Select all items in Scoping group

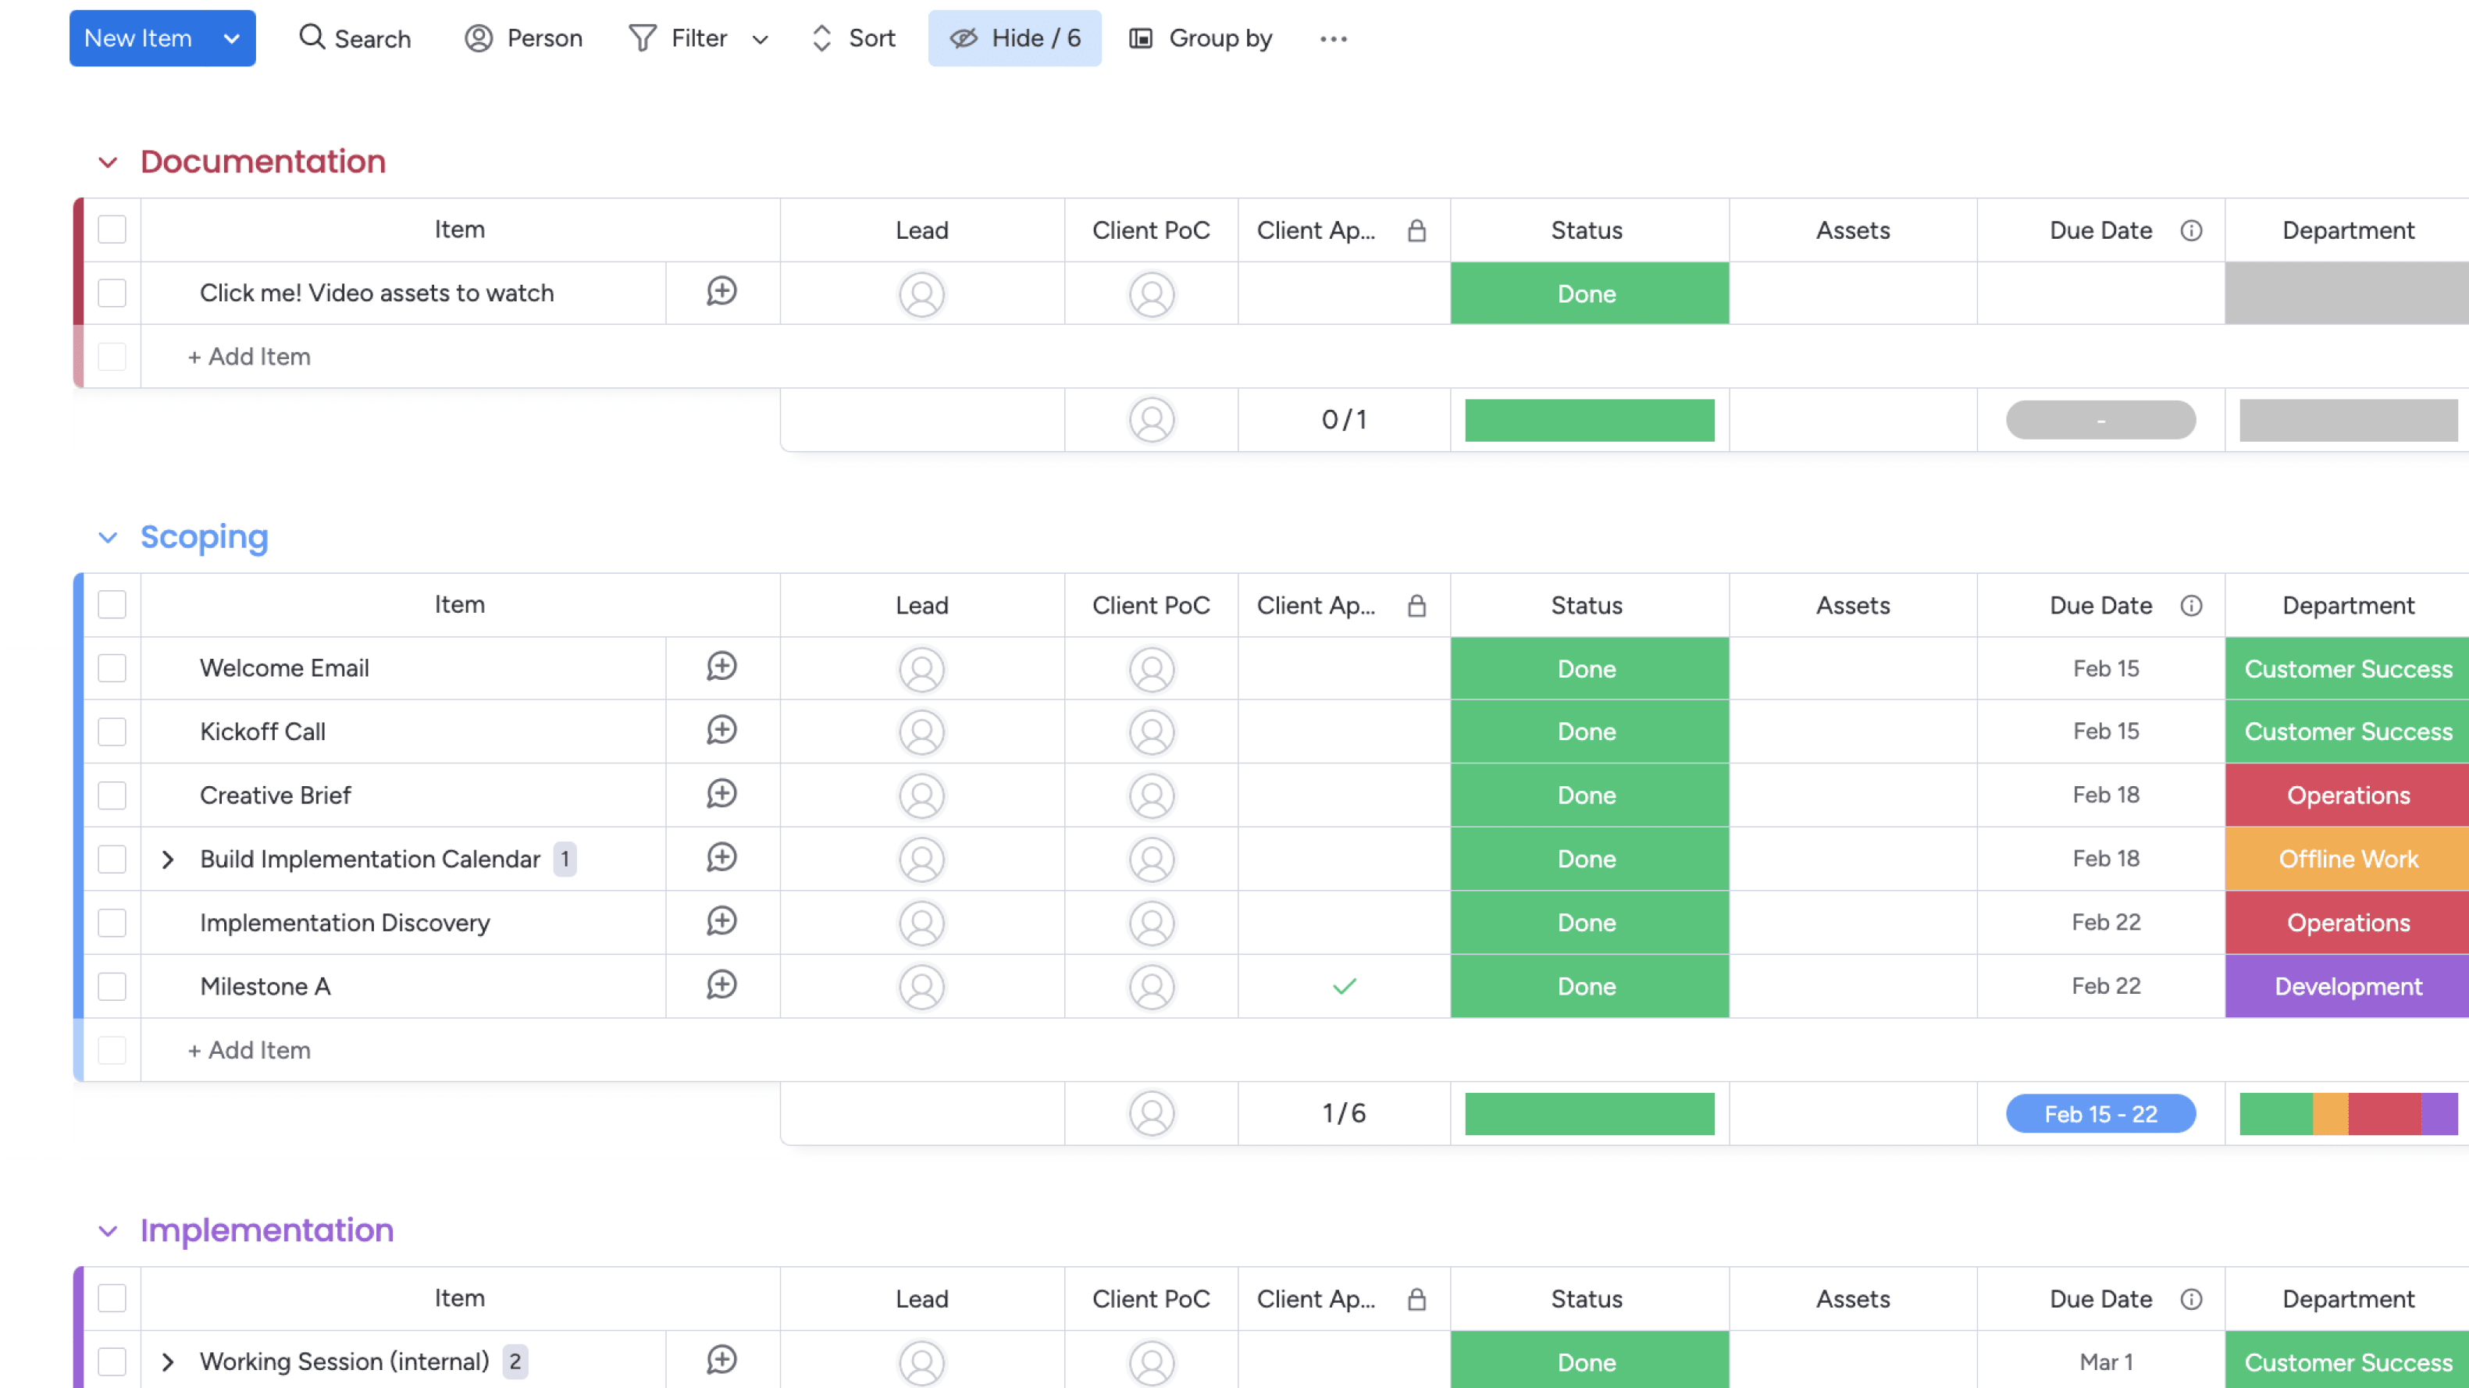point(112,605)
